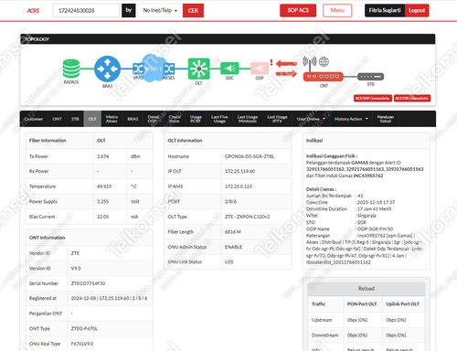Click the TOPOLOGY panel header
The image size is (457, 351).
228,39
